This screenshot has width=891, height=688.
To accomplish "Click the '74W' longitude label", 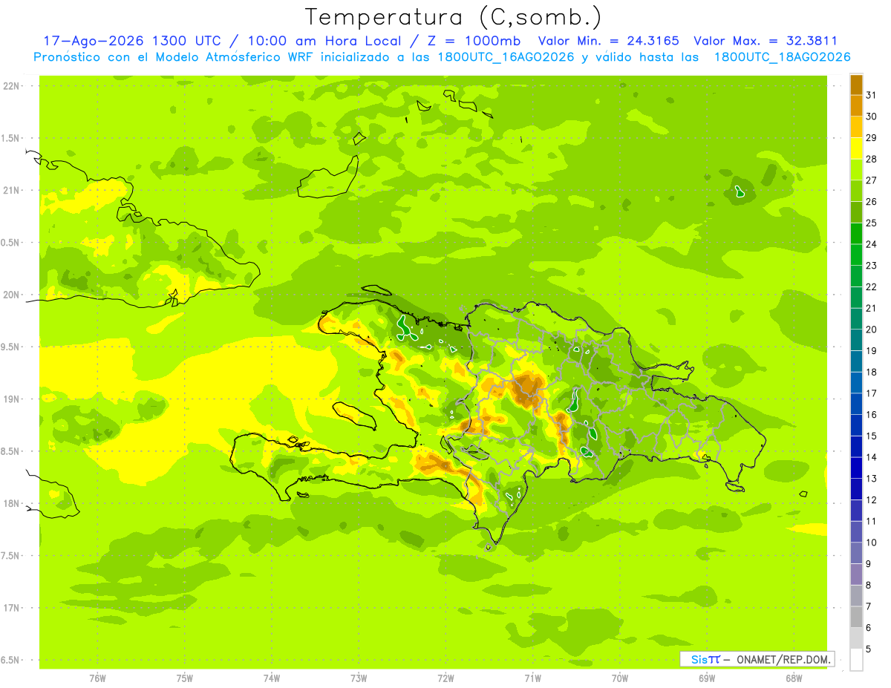I will [272, 679].
